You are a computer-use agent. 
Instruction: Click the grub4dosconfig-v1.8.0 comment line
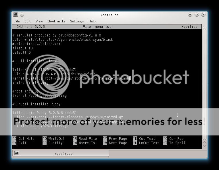tap(57, 35)
